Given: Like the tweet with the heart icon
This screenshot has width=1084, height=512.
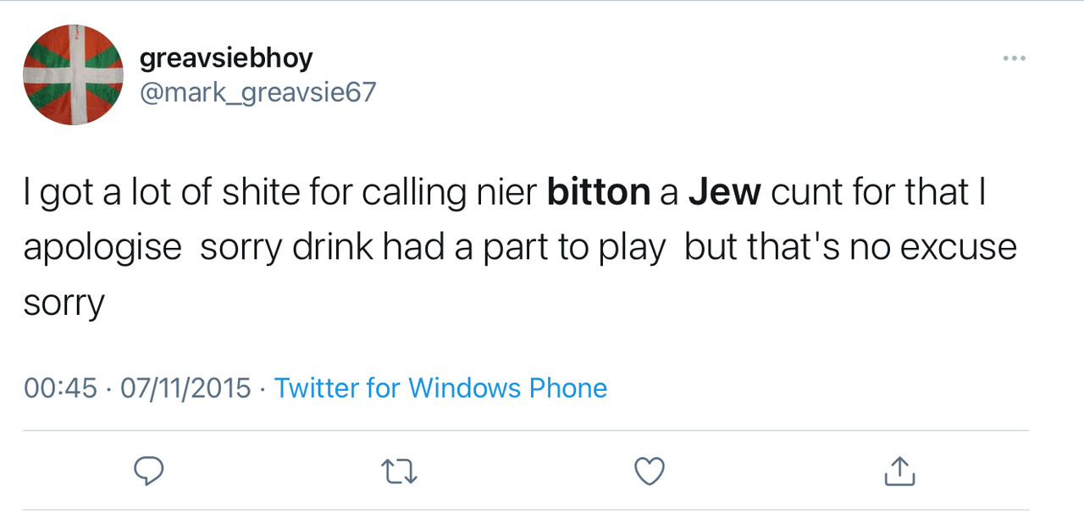Looking at the screenshot, I should 650,471.
